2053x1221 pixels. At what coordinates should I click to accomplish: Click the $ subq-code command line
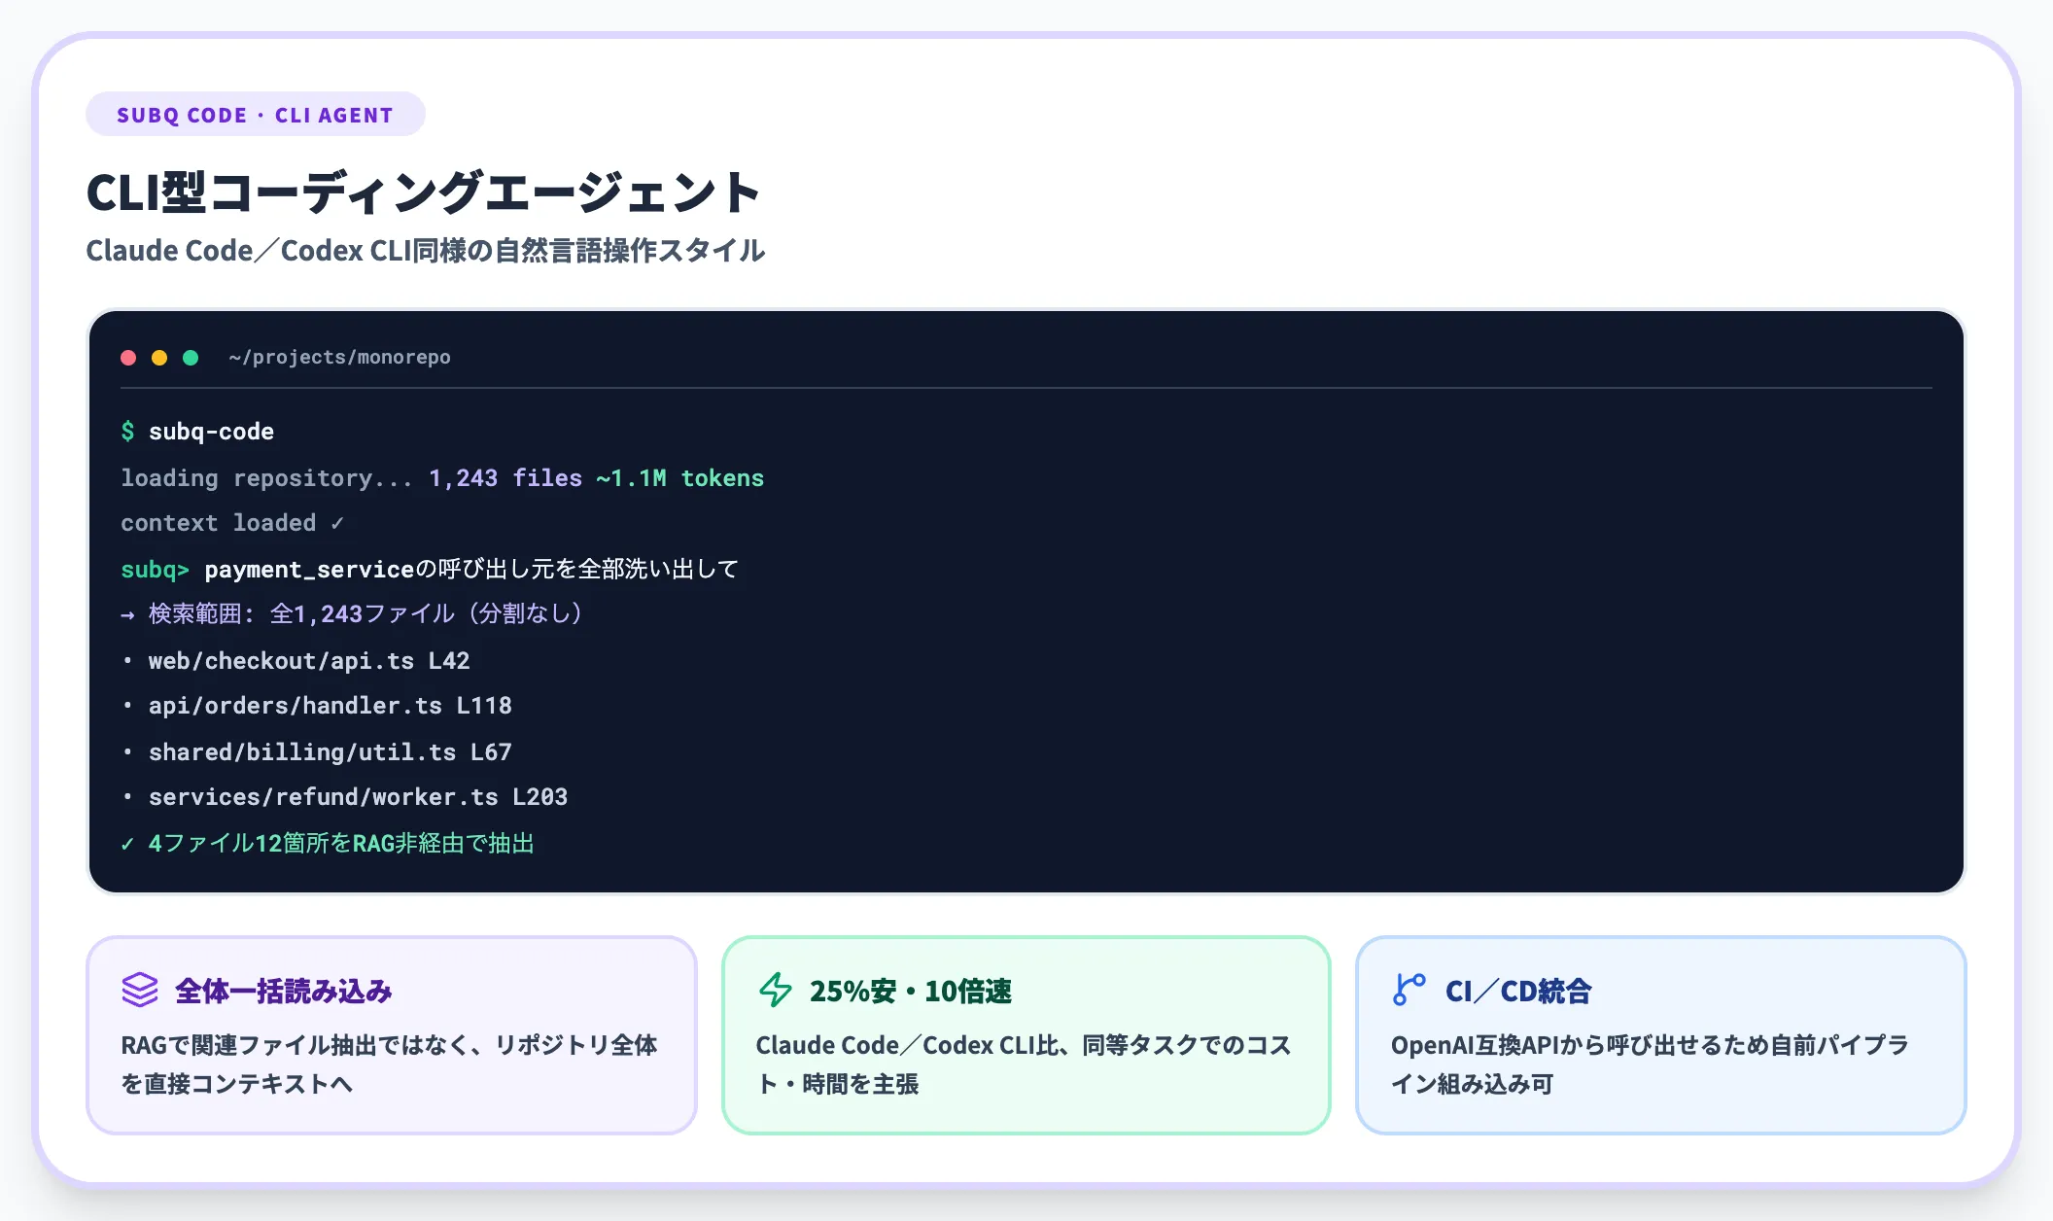[197, 431]
